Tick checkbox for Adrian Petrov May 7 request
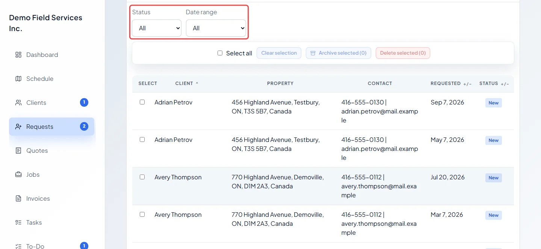This screenshot has height=249, width=541. click(x=142, y=139)
